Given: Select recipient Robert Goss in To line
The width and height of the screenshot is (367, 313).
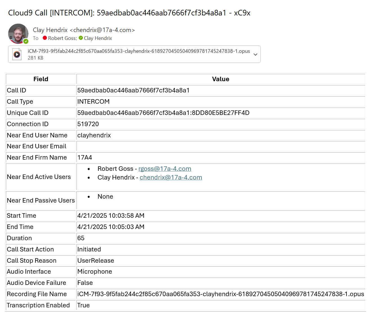Looking at the screenshot, I should [62, 38].
